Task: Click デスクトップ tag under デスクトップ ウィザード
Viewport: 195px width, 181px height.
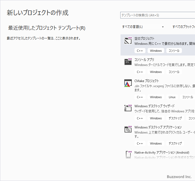Action: click(x=175, y=118)
